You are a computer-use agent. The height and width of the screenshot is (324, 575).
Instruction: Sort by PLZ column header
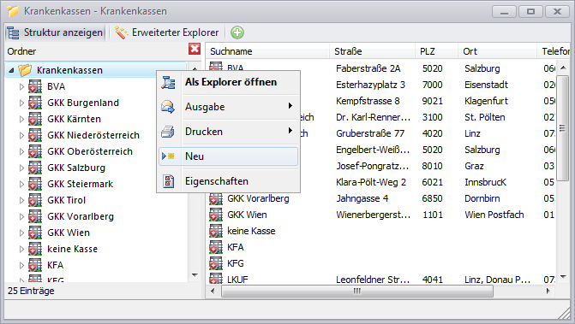point(437,51)
